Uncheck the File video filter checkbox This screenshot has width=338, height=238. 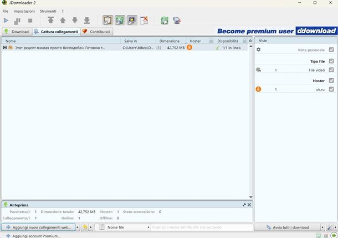[x=331, y=70]
